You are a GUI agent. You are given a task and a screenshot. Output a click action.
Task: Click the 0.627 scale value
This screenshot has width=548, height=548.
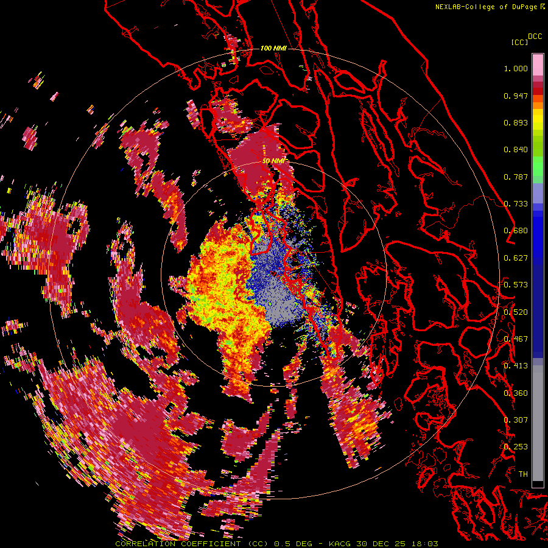pos(516,258)
